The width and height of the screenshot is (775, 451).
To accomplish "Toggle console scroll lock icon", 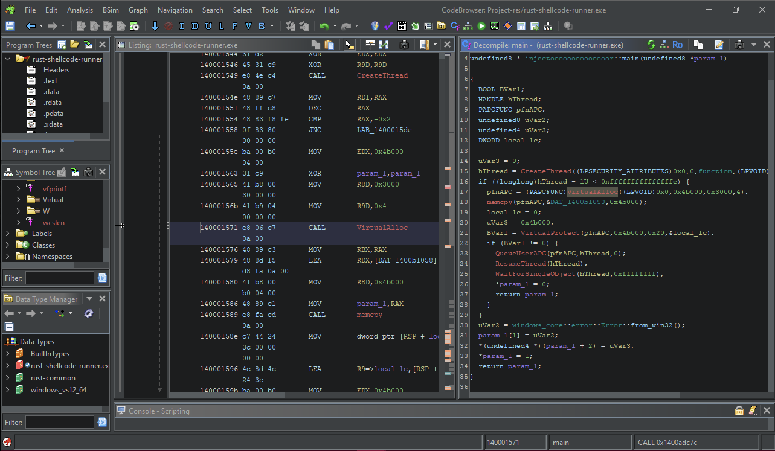I will (x=739, y=411).
